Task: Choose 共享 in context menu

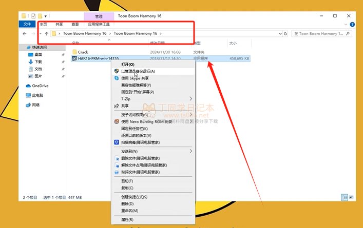Action: (153, 106)
